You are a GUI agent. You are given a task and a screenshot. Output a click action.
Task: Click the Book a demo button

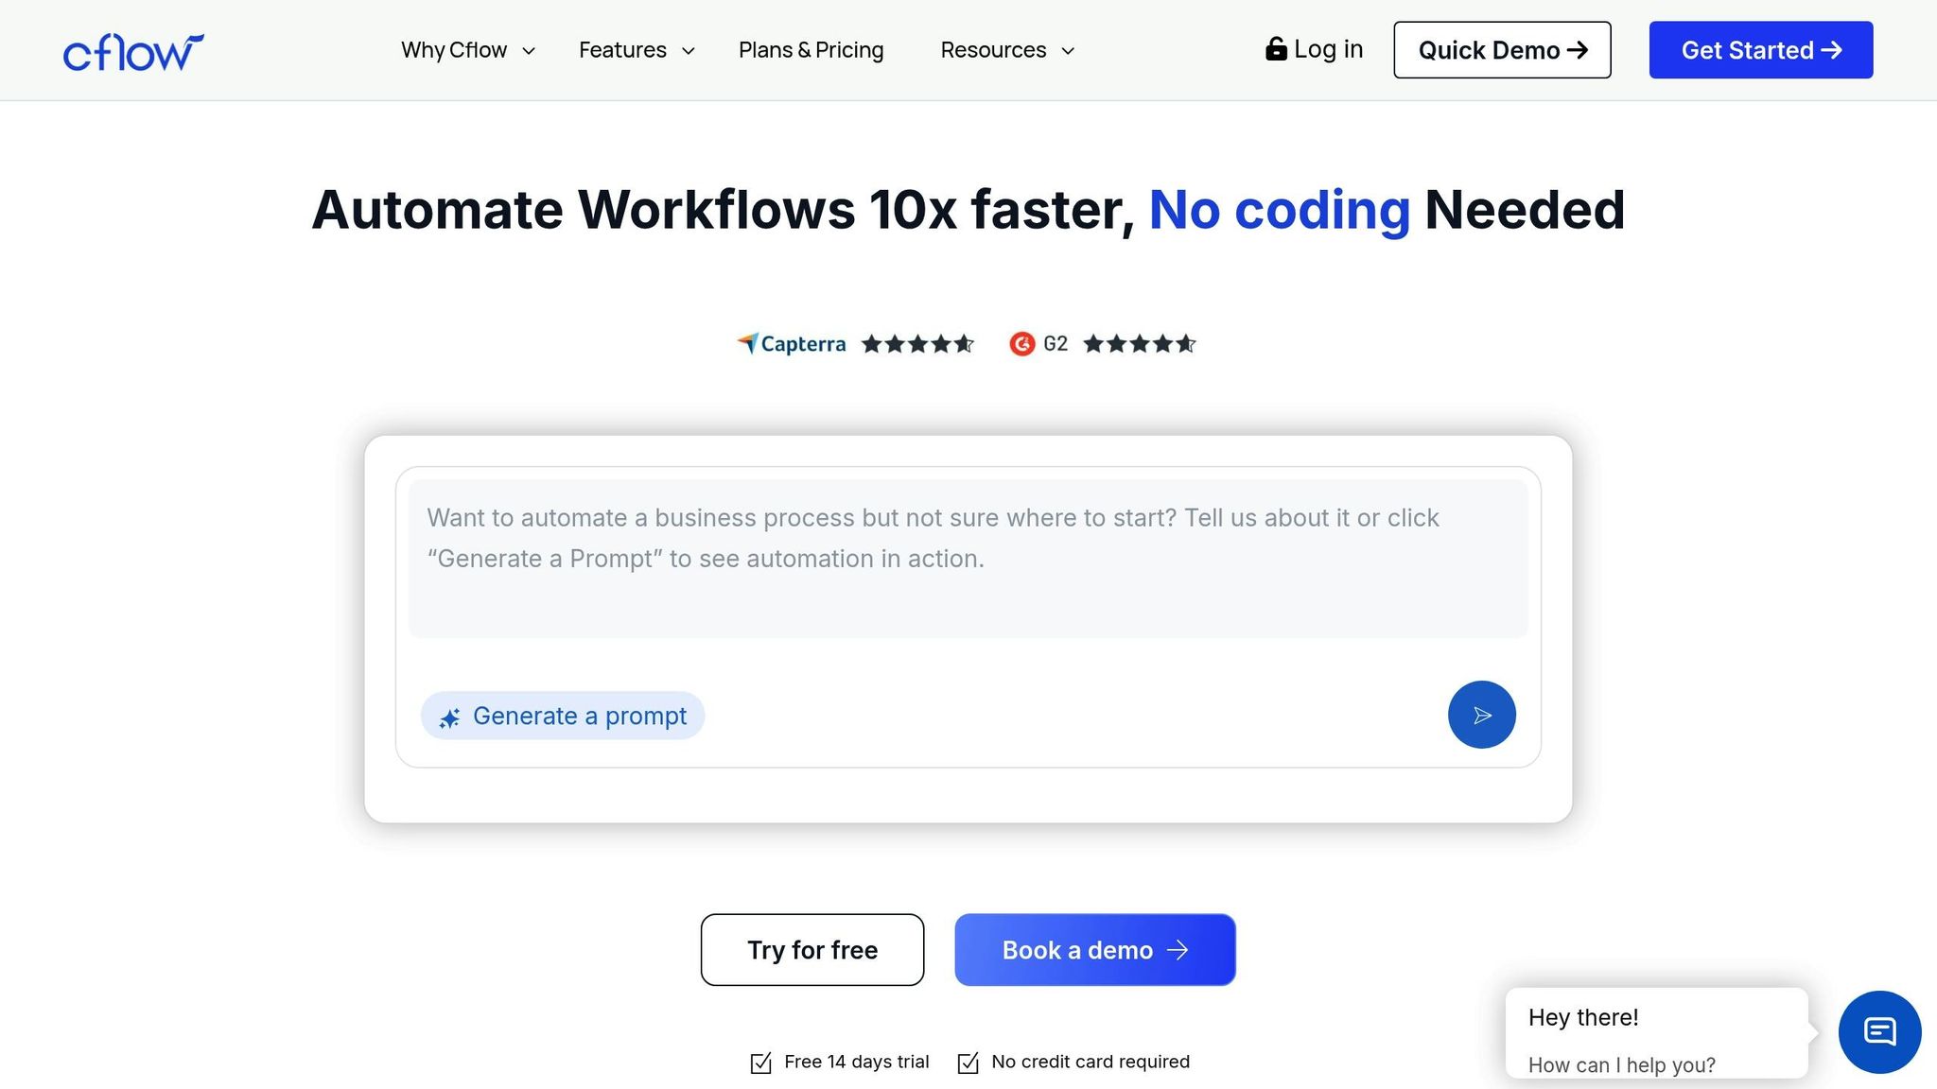pos(1094,950)
